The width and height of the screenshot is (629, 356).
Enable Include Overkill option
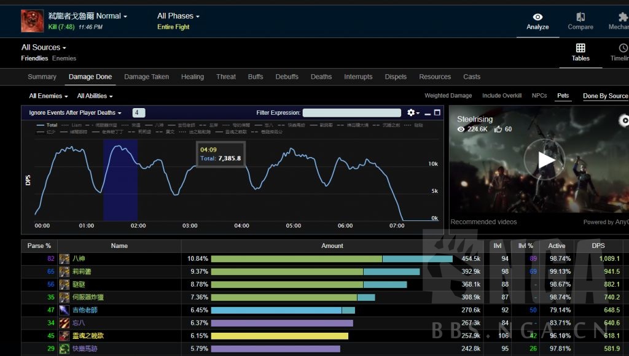(x=501, y=96)
